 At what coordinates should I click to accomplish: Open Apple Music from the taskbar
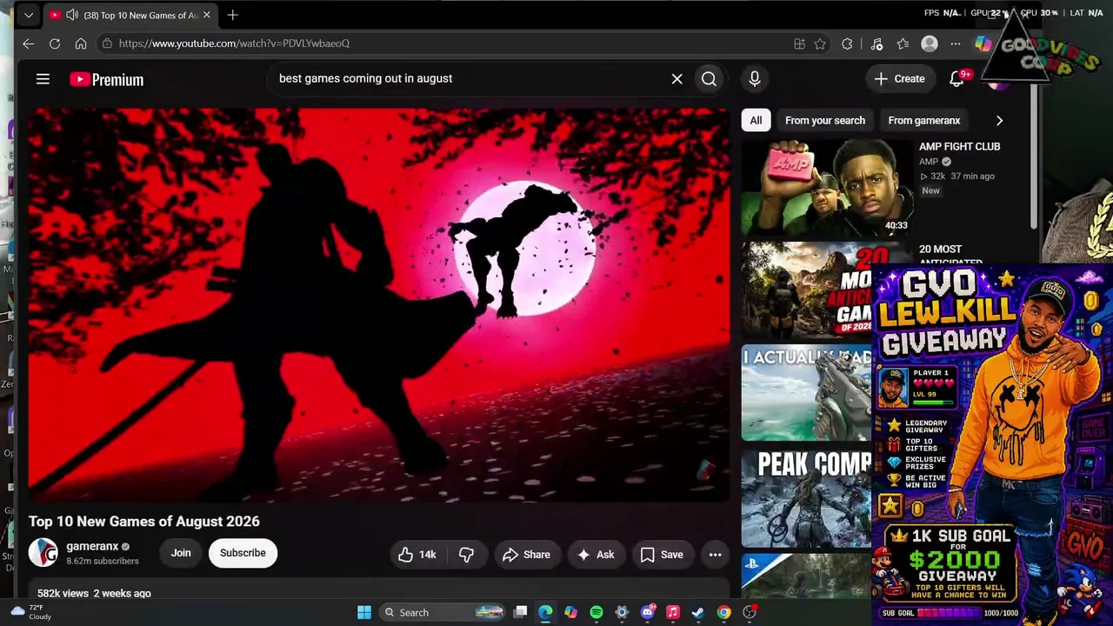click(673, 612)
